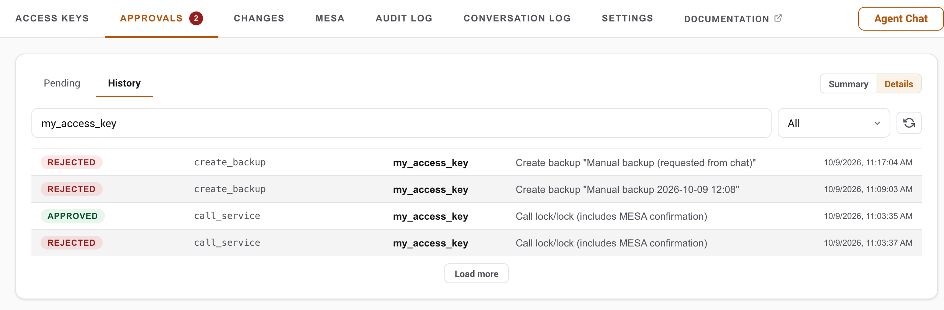944x310 pixels.
Task: Click the APPROVED status badge
Action: pos(72,216)
